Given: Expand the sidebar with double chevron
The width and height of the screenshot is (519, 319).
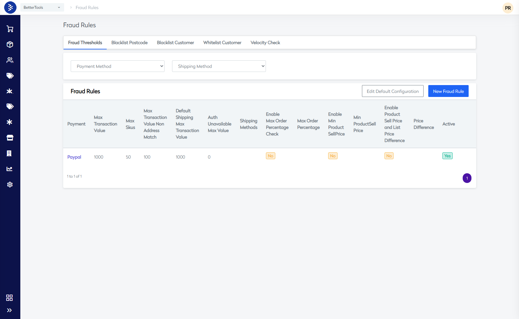Looking at the screenshot, I should point(9,310).
